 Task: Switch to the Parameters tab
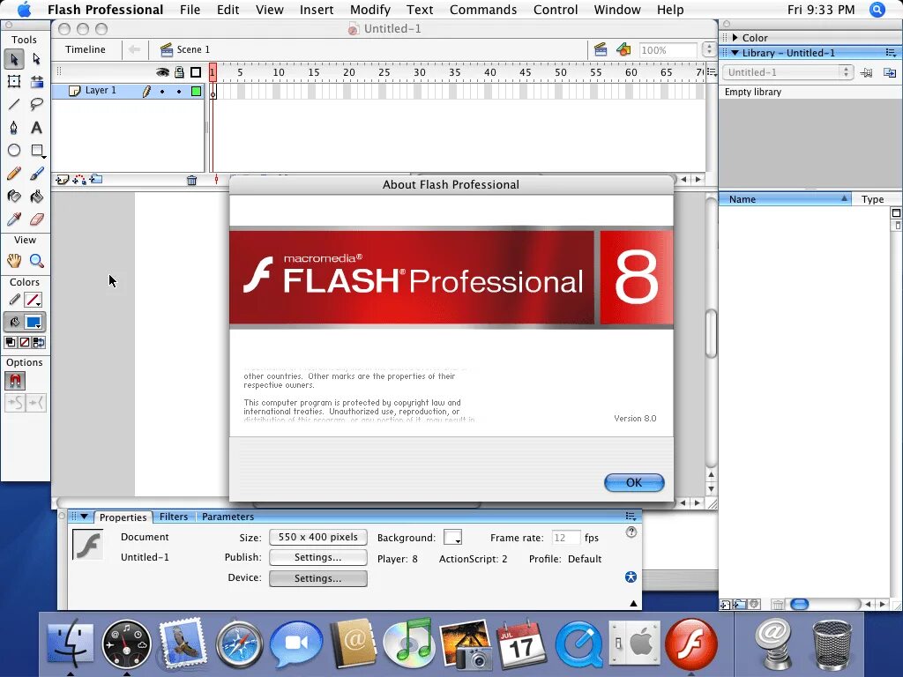coord(228,517)
